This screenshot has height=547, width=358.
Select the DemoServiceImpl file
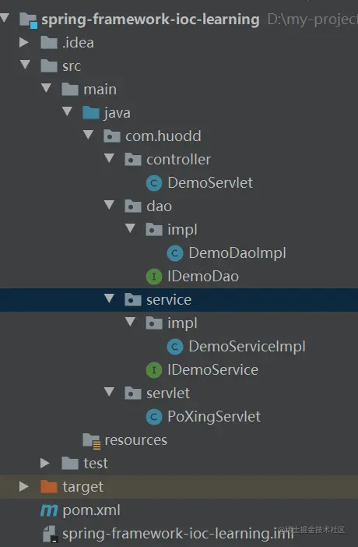coord(247,347)
